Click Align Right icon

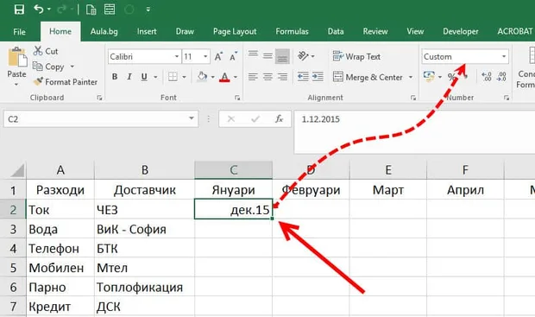tap(282, 77)
